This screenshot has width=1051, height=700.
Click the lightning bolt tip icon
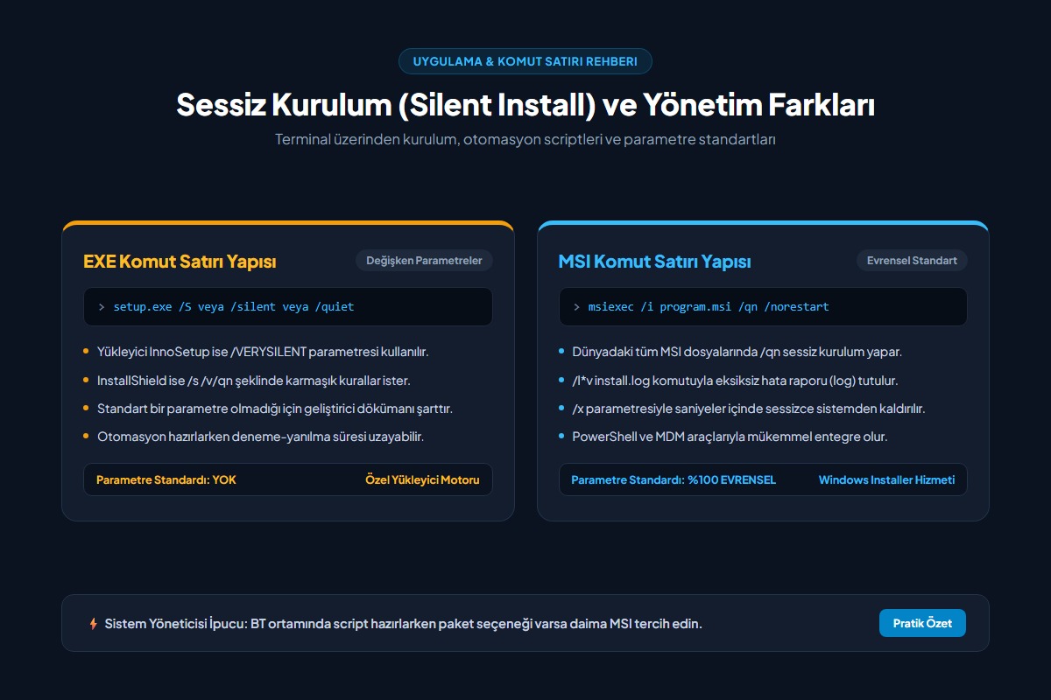(x=93, y=624)
